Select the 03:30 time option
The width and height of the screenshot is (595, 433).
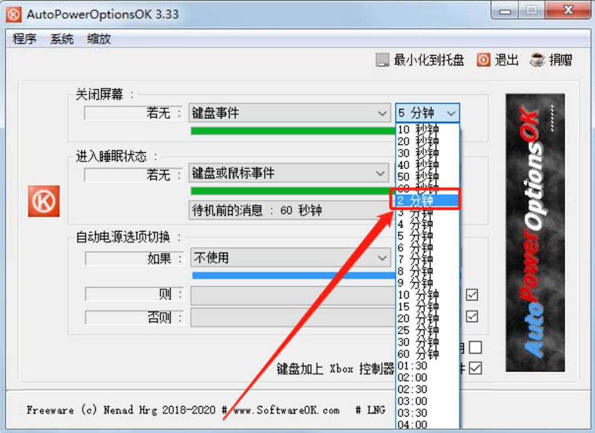click(x=427, y=413)
